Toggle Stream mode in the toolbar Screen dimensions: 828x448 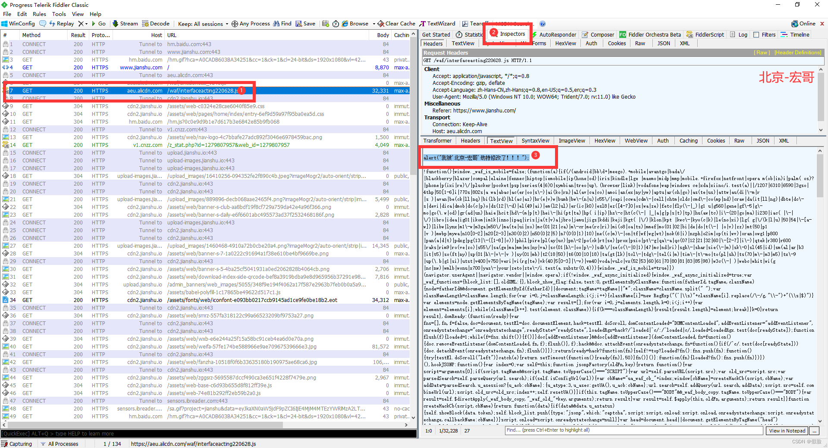pyautogui.click(x=125, y=24)
